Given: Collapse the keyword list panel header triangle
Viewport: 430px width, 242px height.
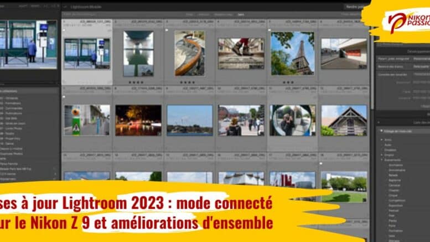Looking at the screenshot, I should 379,122.
